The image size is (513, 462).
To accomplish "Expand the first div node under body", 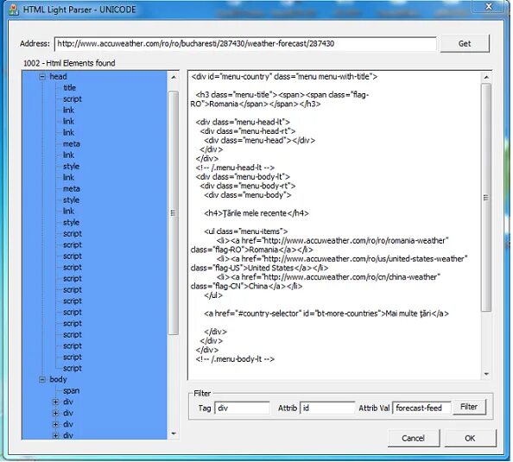I will tap(55, 402).
